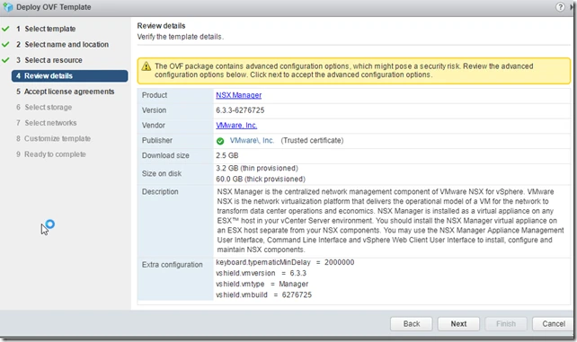
Task: Click the version value 6.3.3-6276725
Action: 240,110
